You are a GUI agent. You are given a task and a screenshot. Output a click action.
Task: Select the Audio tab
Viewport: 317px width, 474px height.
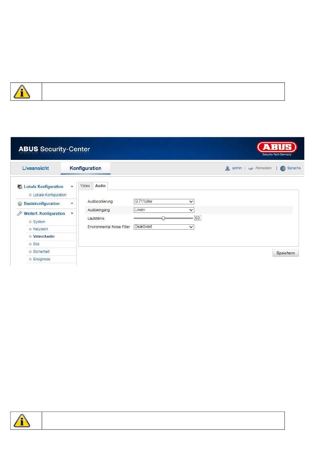coord(100,186)
